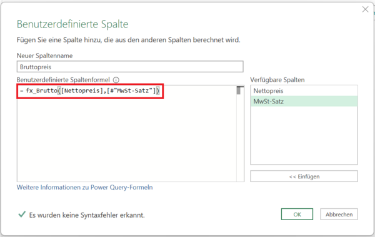375x237 pixels.
Task: Click the << Einfügen button
Action: (304, 177)
